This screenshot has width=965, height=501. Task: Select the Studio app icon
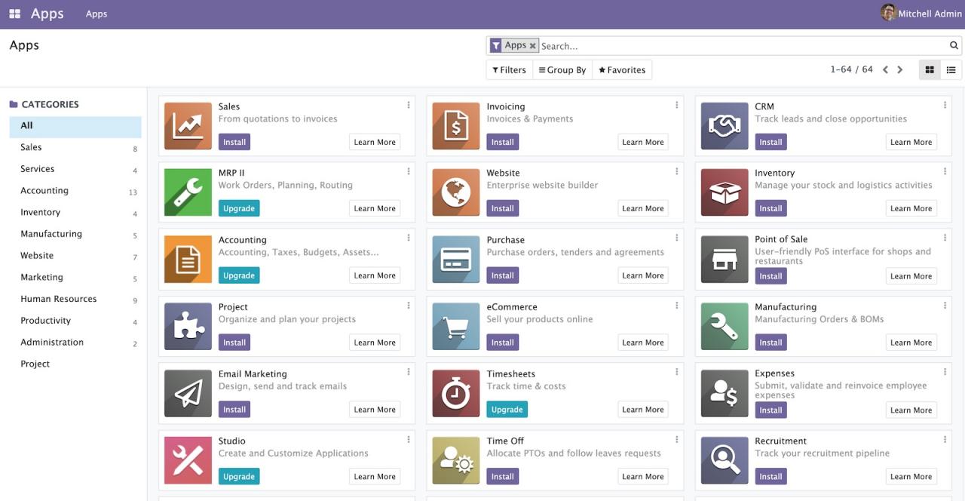tap(188, 460)
